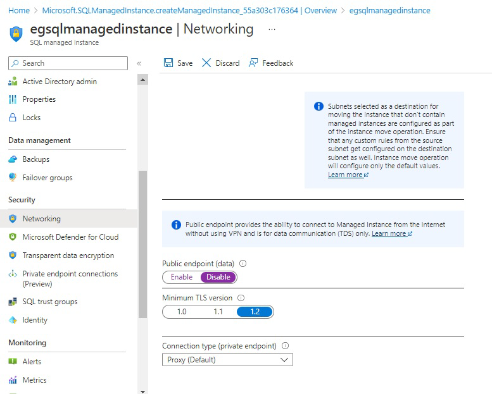The height and width of the screenshot is (394, 492).
Task: Click the Discard button label
Action: (x=227, y=63)
